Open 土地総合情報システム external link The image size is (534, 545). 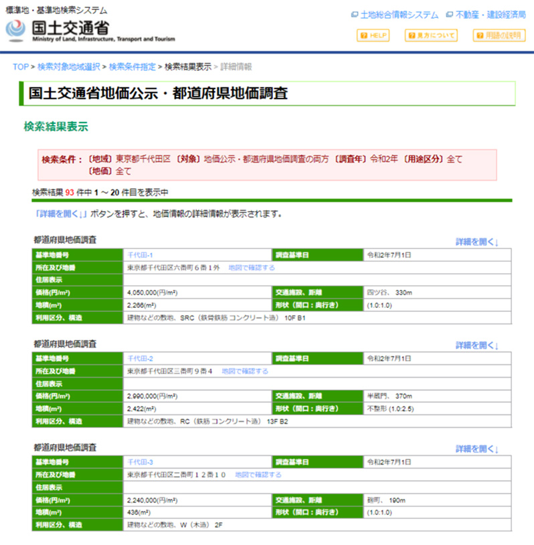395,15
